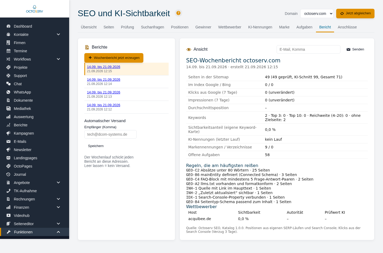
Task: Click the Dokumente file icon
Action: tap(9, 100)
